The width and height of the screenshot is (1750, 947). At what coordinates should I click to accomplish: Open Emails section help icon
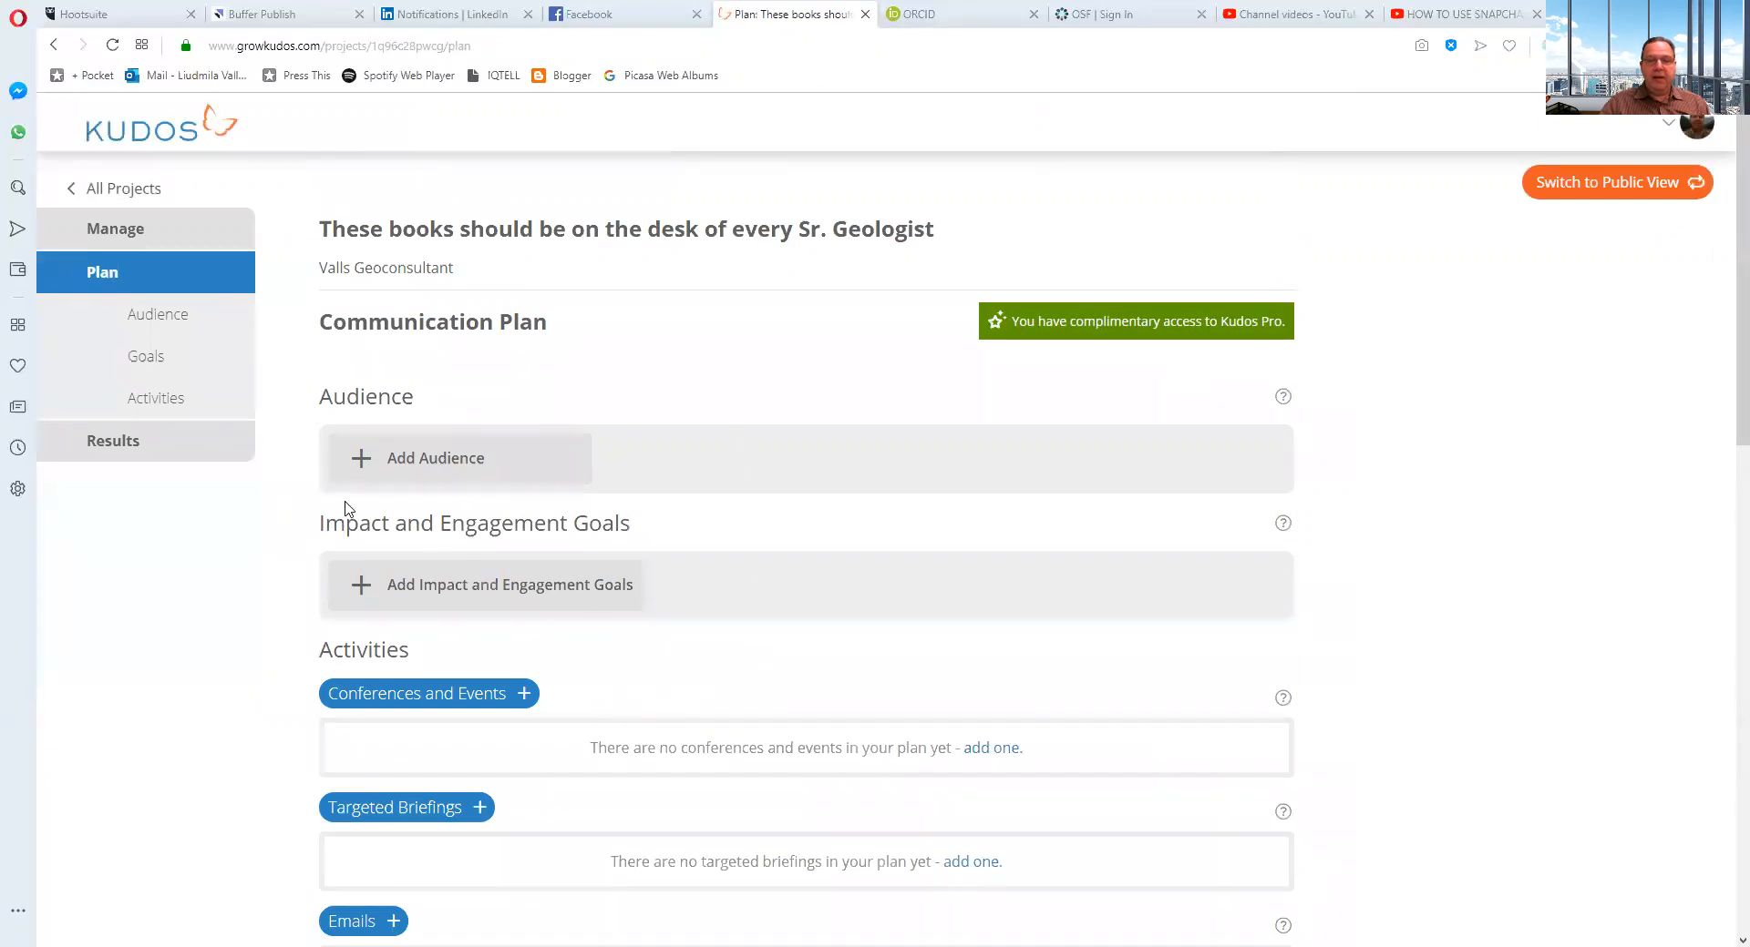[1283, 925]
